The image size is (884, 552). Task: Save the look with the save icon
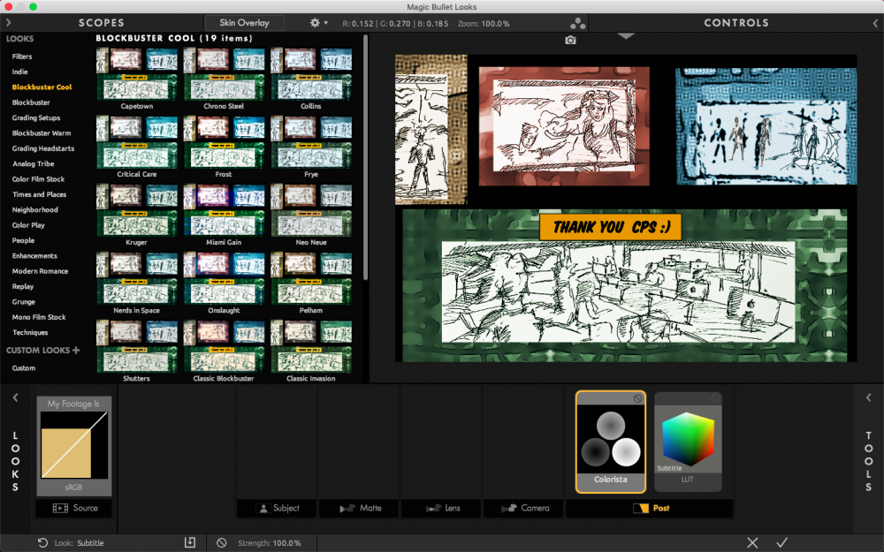tap(190, 542)
